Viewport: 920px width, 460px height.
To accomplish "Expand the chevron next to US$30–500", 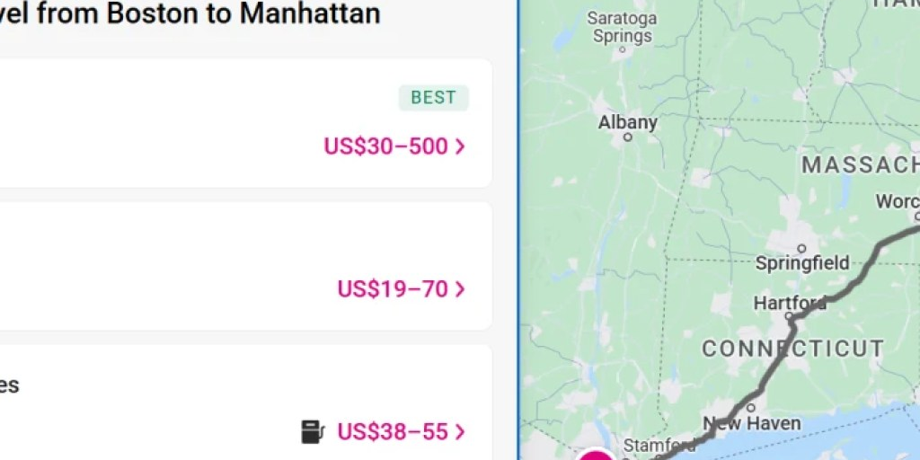I will 460,146.
